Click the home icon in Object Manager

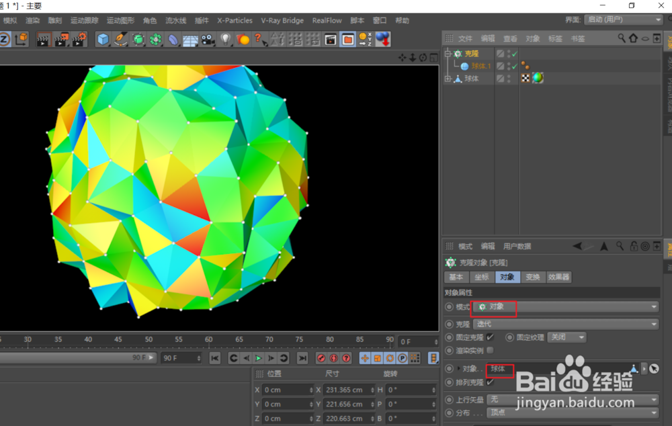click(633, 38)
